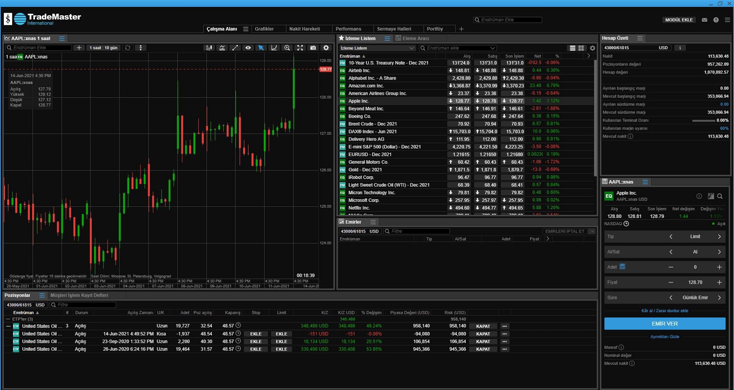Open the chart indicators icon
Screen dimensions: 734x390
222,48
